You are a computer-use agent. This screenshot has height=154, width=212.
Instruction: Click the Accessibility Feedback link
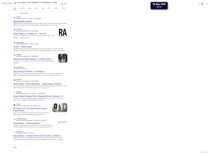[x=7, y=3]
